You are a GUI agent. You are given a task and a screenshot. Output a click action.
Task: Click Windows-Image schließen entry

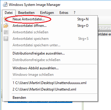pyautogui.click(x=50, y=75)
